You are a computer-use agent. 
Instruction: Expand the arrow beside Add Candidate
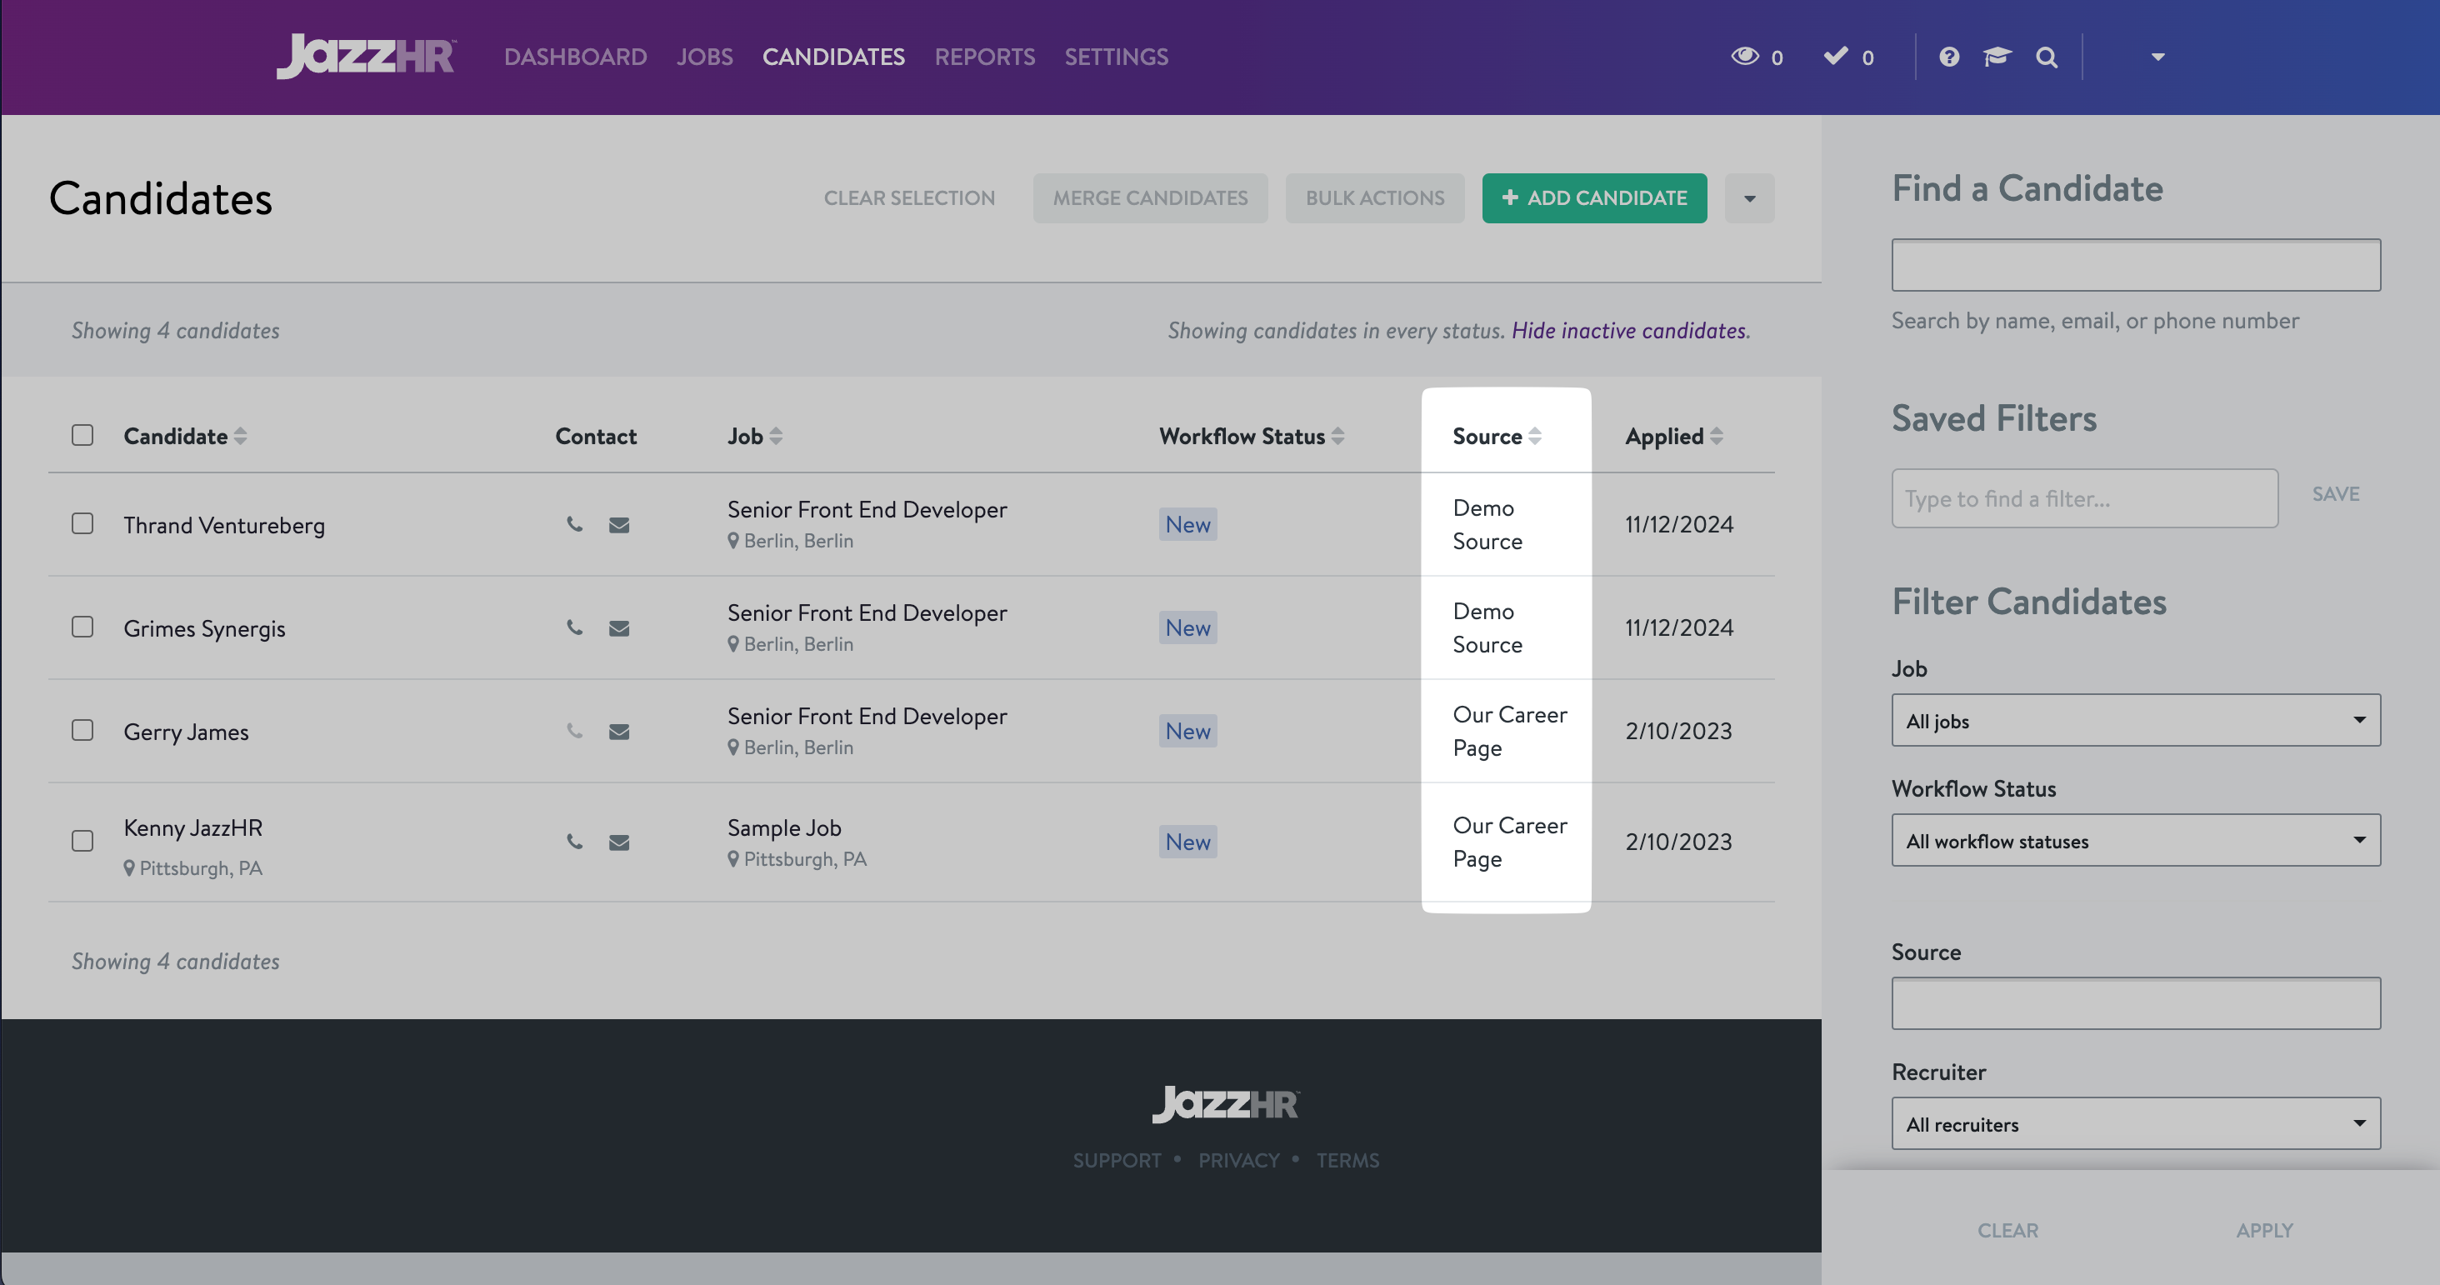pyautogui.click(x=1749, y=197)
